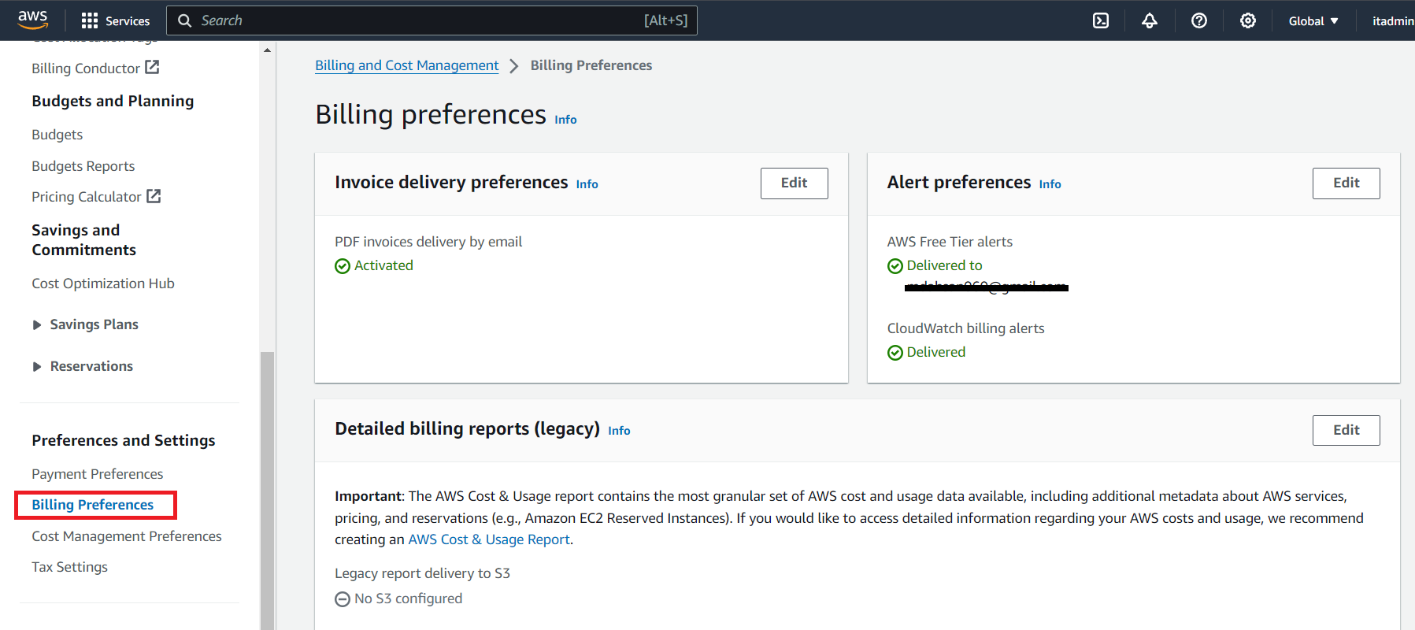Expand the Savings Plans section
The width and height of the screenshot is (1415, 630).
(x=37, y=324)
